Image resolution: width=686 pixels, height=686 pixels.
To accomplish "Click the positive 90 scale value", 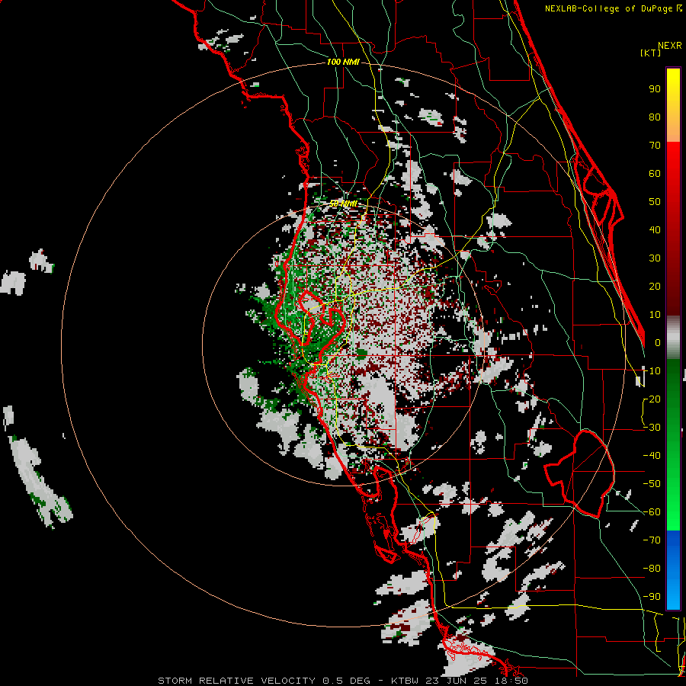I will [655, 89].
